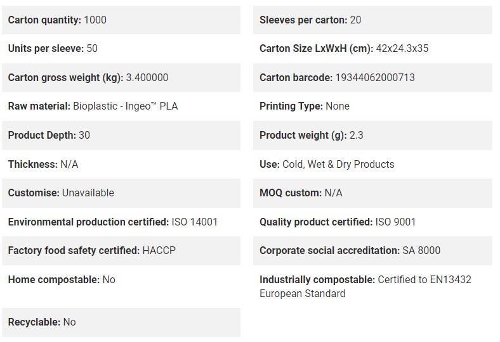Click the Carton gross weight row
The height and width of the screenshot is (342, 500).
121,77
